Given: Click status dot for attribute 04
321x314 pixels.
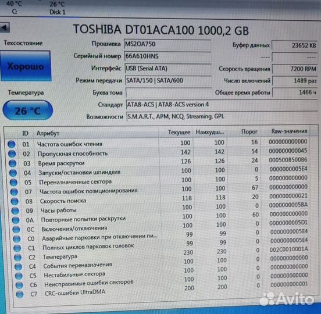Looking at the screenshot, I should (x=13, y=173).
